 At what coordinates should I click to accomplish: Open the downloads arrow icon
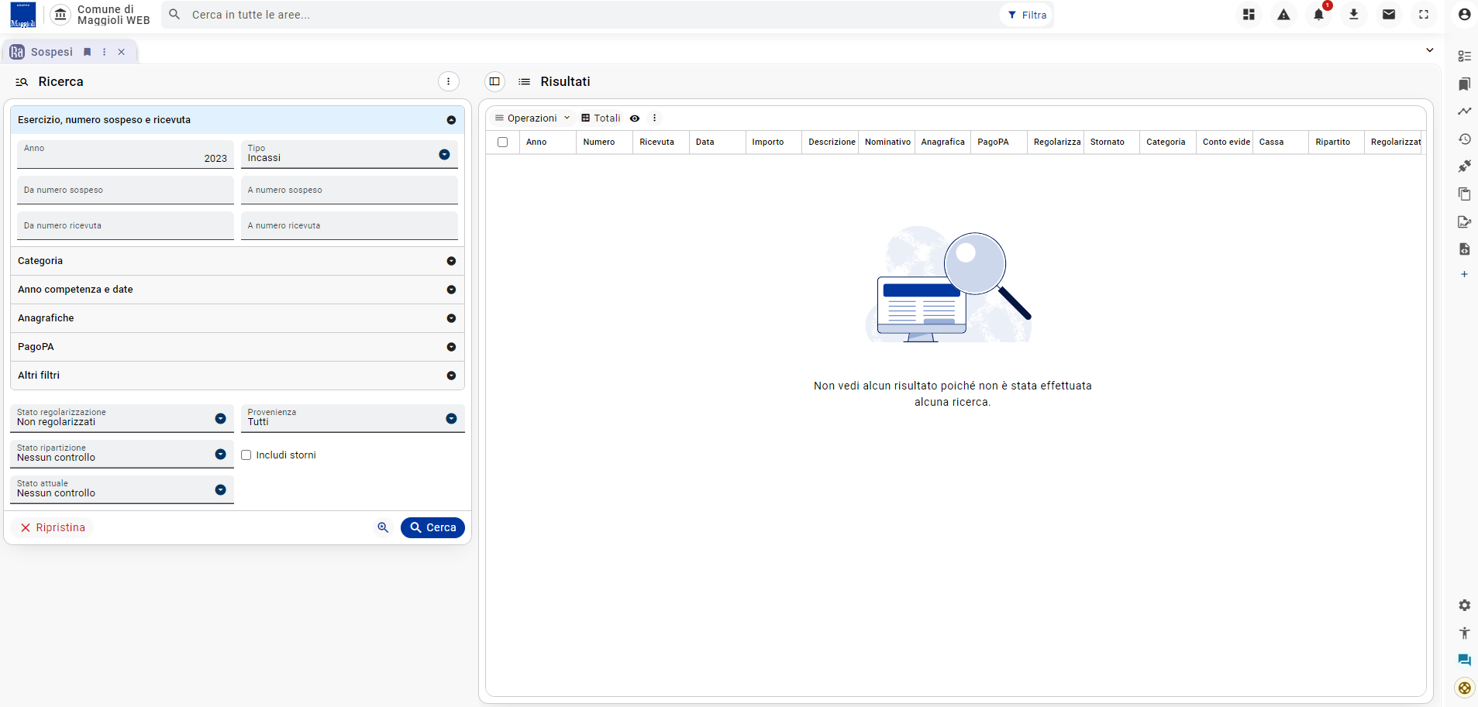point(1354,15)
